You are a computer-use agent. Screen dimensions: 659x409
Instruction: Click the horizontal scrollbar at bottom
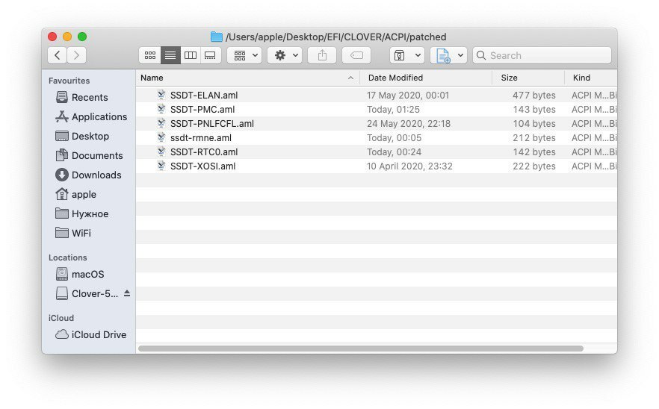pos(361,349)
